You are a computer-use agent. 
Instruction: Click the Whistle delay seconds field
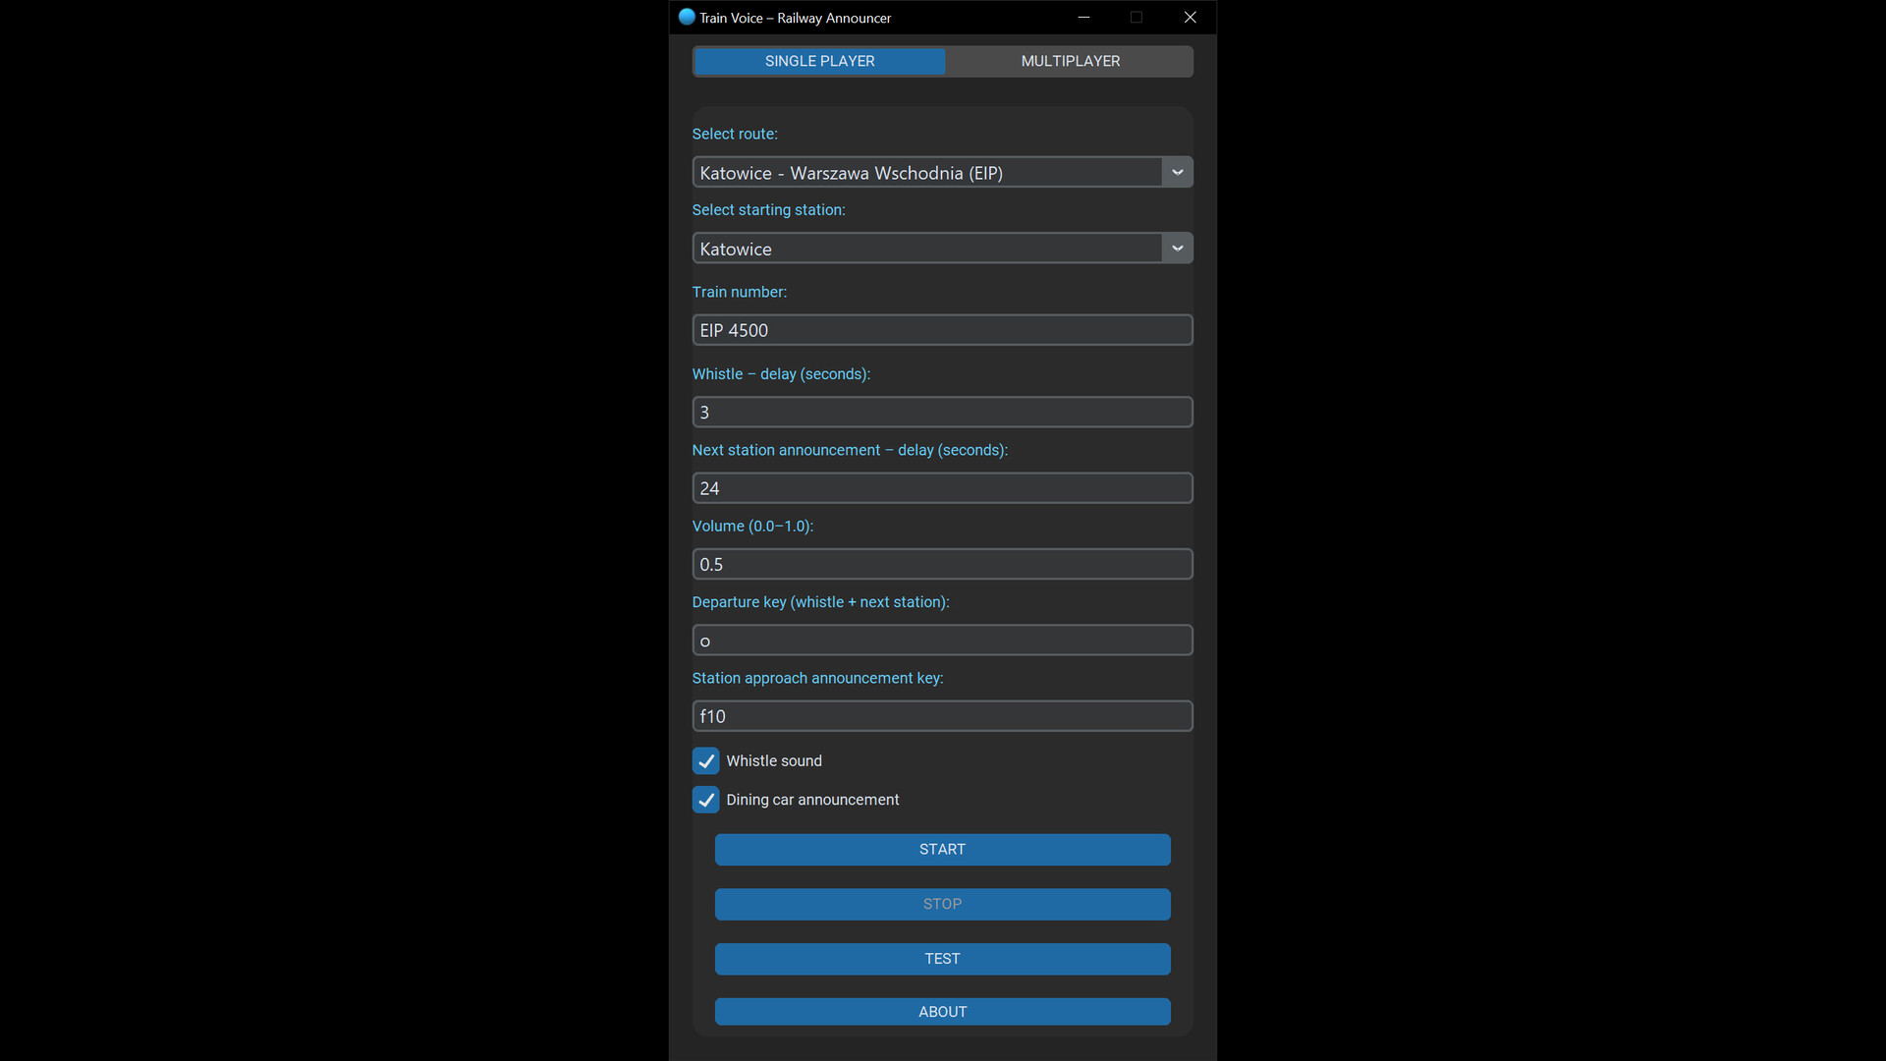click(x=942, y=412)
